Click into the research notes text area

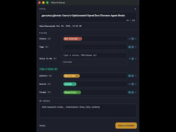click(x=88, y=111)
